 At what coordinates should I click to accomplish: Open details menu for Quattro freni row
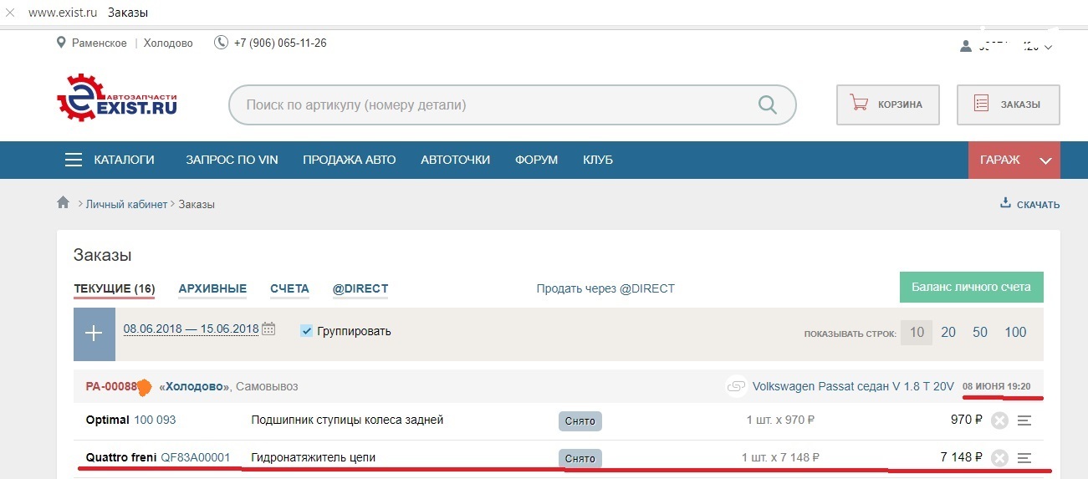click(1024, 458)
